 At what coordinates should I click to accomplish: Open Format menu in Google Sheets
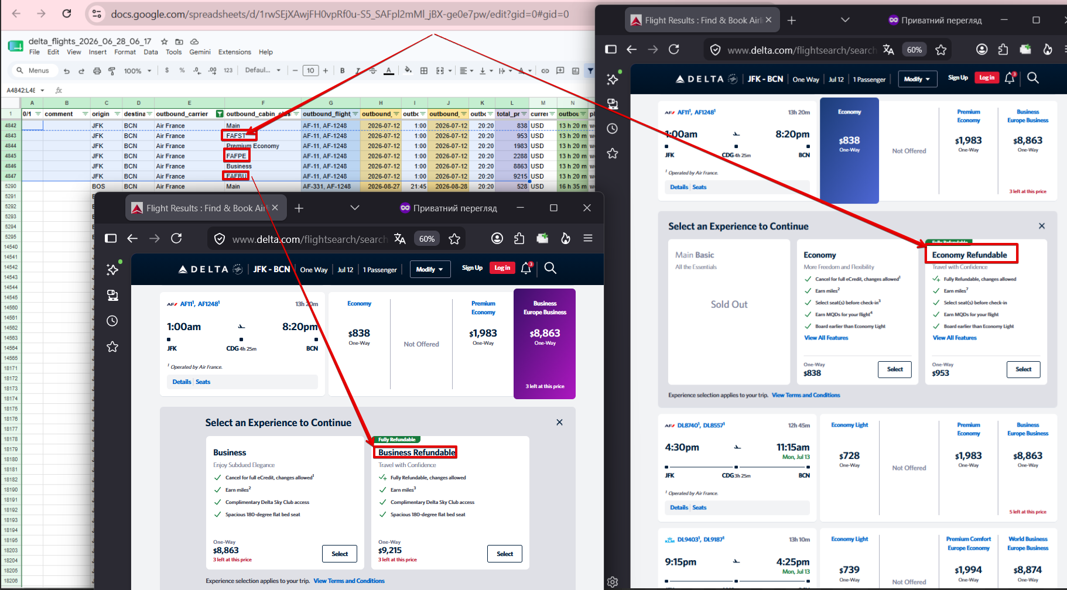coord(125,52)
